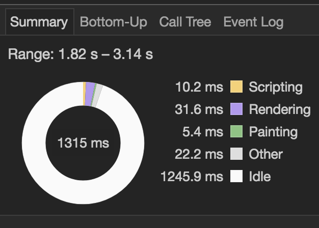Screen dimensions: 319x228
Task: Select the Rendering legend label
Action: point(280,110)
